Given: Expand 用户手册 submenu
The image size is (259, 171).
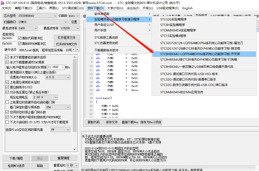Looking at the screenshot, I should tap(119, 30).
